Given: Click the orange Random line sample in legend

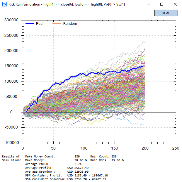Looking at the screenshot, I should click(x=57, y=24).
